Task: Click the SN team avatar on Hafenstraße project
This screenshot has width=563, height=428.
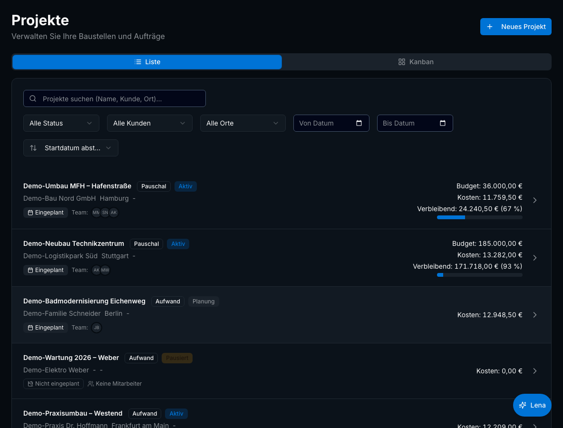Action: coord(105,213)
